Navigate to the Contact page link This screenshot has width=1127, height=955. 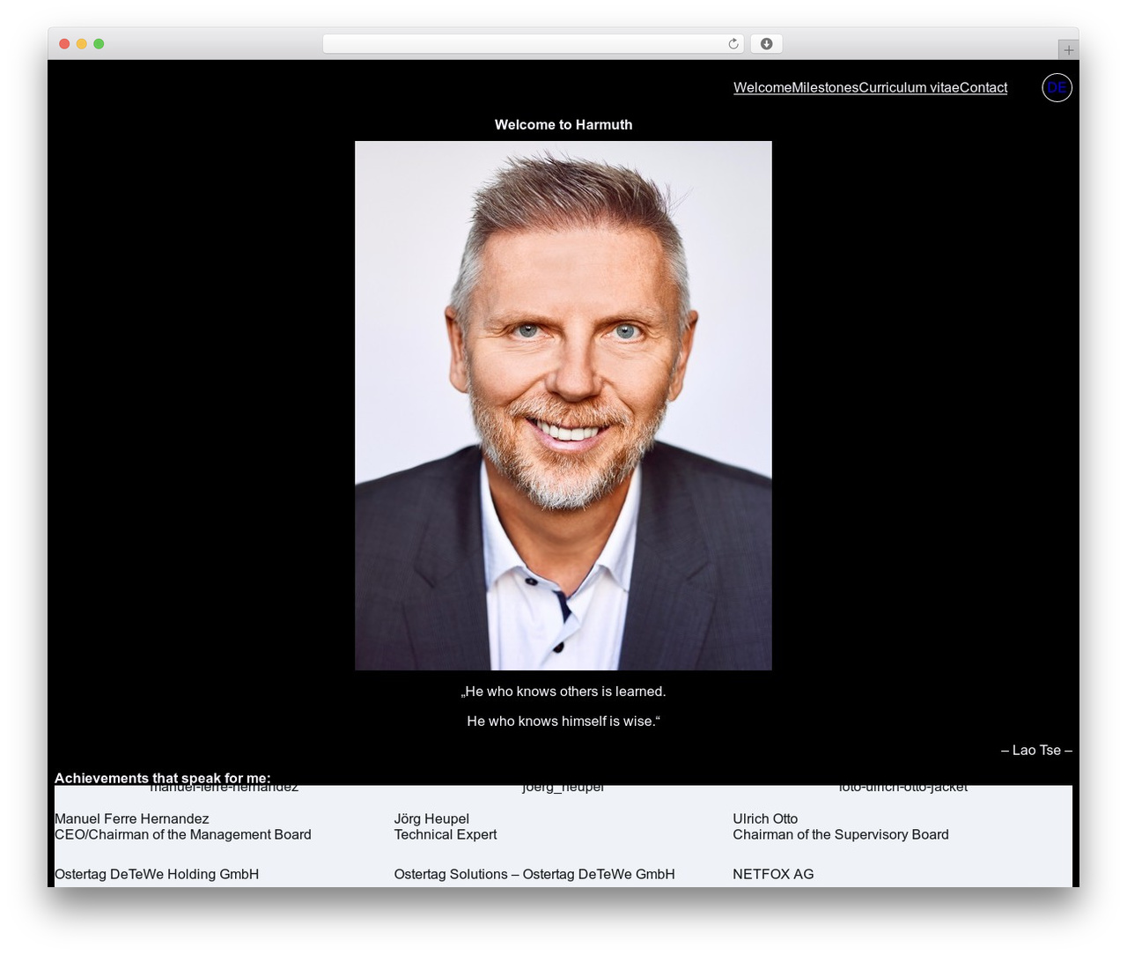click(x=983, y=87)
